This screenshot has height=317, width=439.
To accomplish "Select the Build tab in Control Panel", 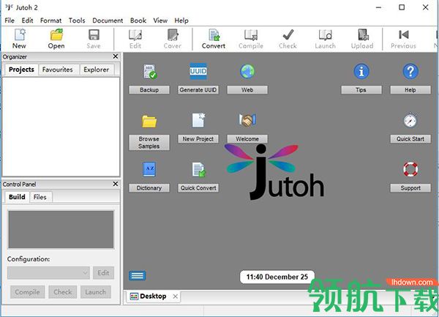I will click(x=17, y=197).
